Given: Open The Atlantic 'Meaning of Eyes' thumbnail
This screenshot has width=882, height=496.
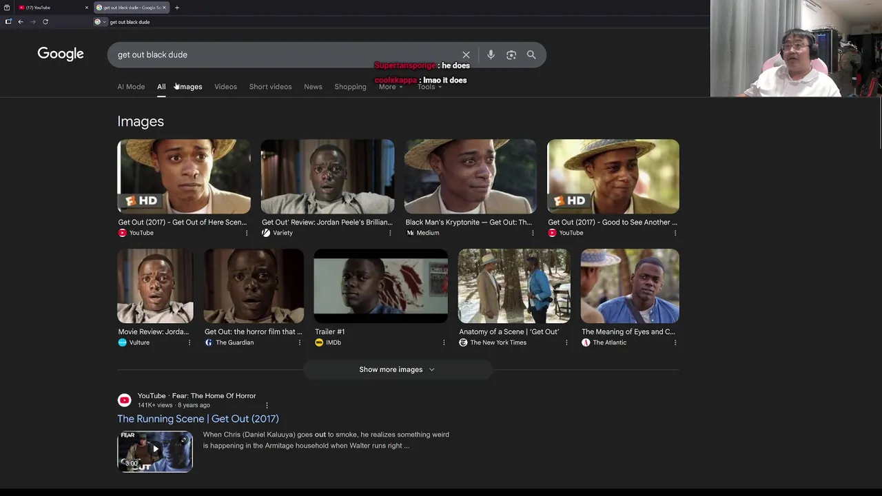Looking at the screenshot, I should pos(630,286).
